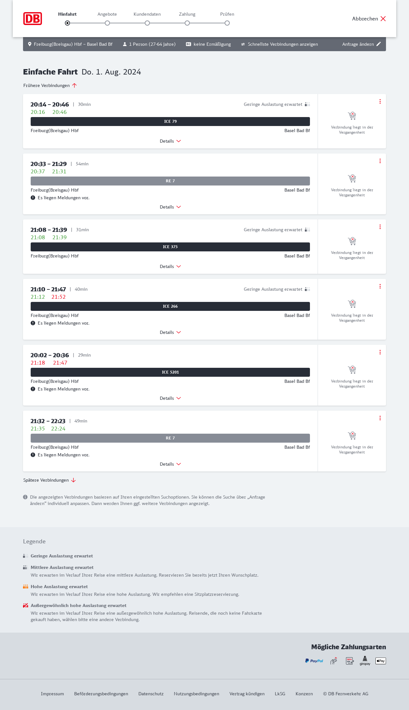Click the info icon on ICE 266 Meldungen
The height and width of the screenshot is (710, 409).
pyautogui.click(x=33, y=323)
